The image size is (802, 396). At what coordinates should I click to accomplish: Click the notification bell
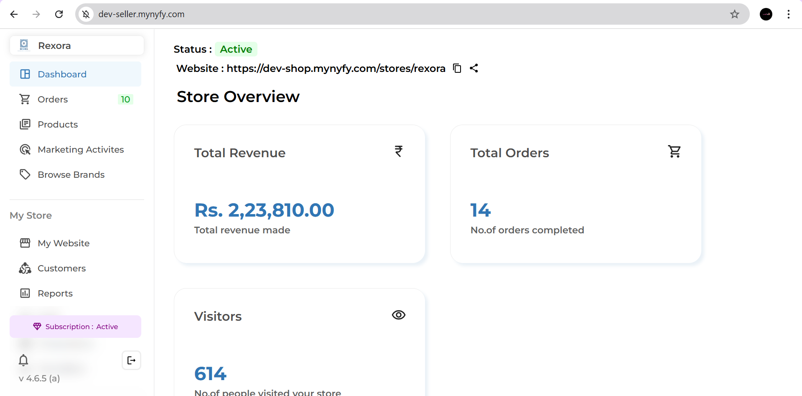pos(23,360)
